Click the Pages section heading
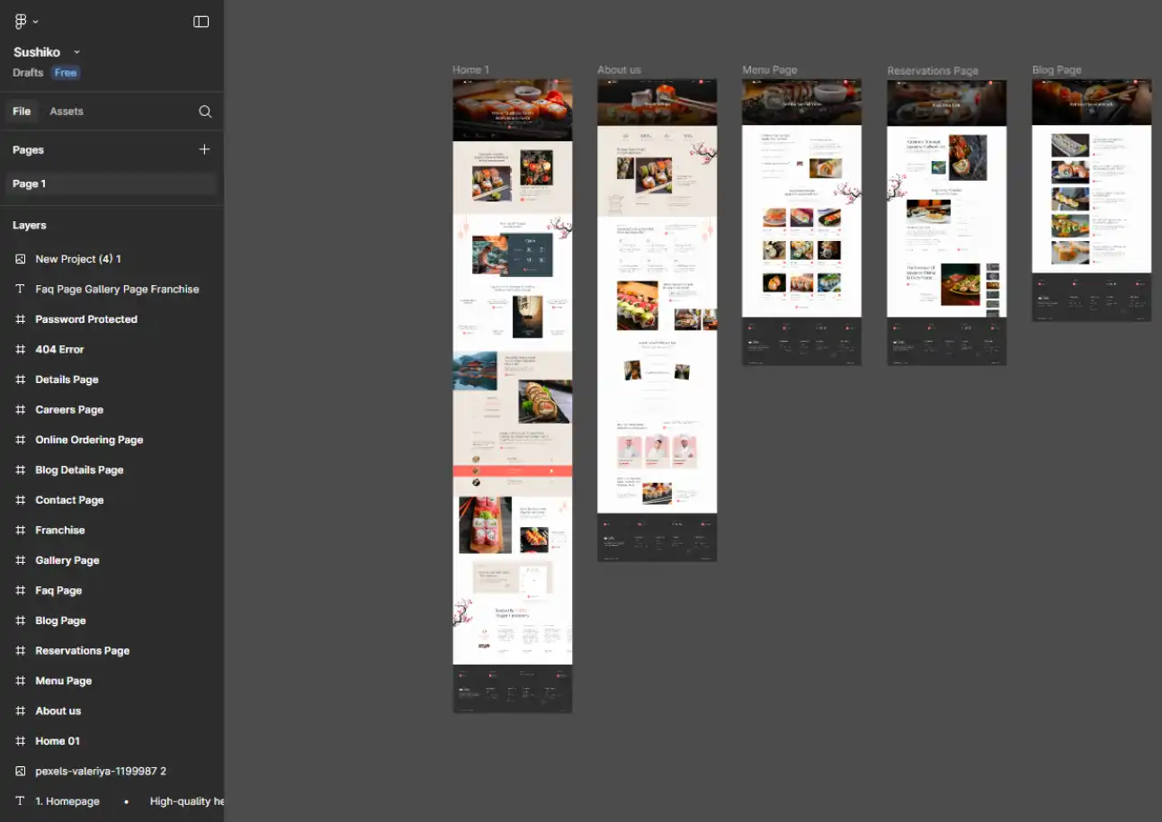This screenshot has height=822, width=1162. [x=28, y=150]
